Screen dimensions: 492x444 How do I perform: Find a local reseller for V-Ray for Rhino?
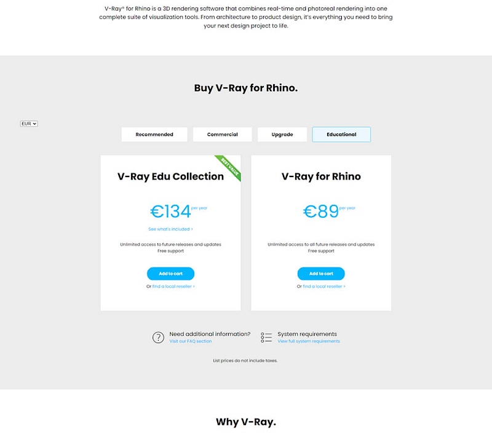(324, 287)
